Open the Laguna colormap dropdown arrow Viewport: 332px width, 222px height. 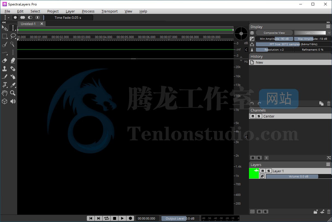click(x=329, y=33)
